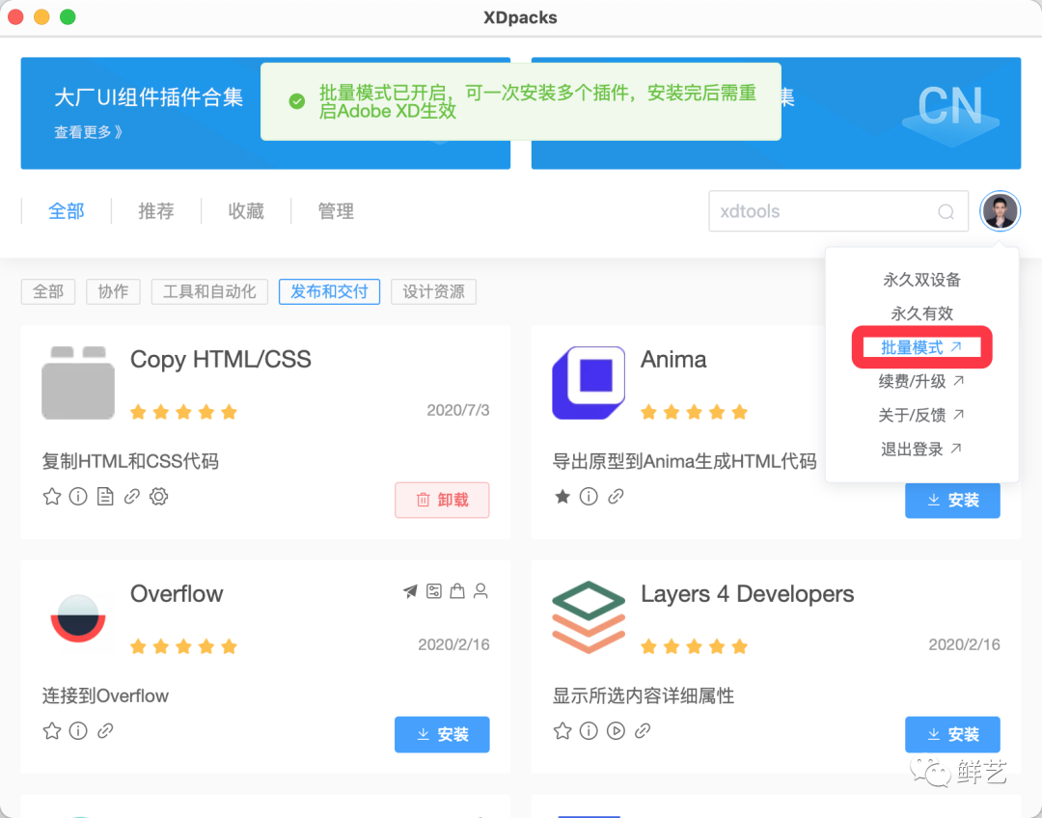Select the 工具和自动化 category filter
Screen dimensions: 1042x818
coord(209,291)
